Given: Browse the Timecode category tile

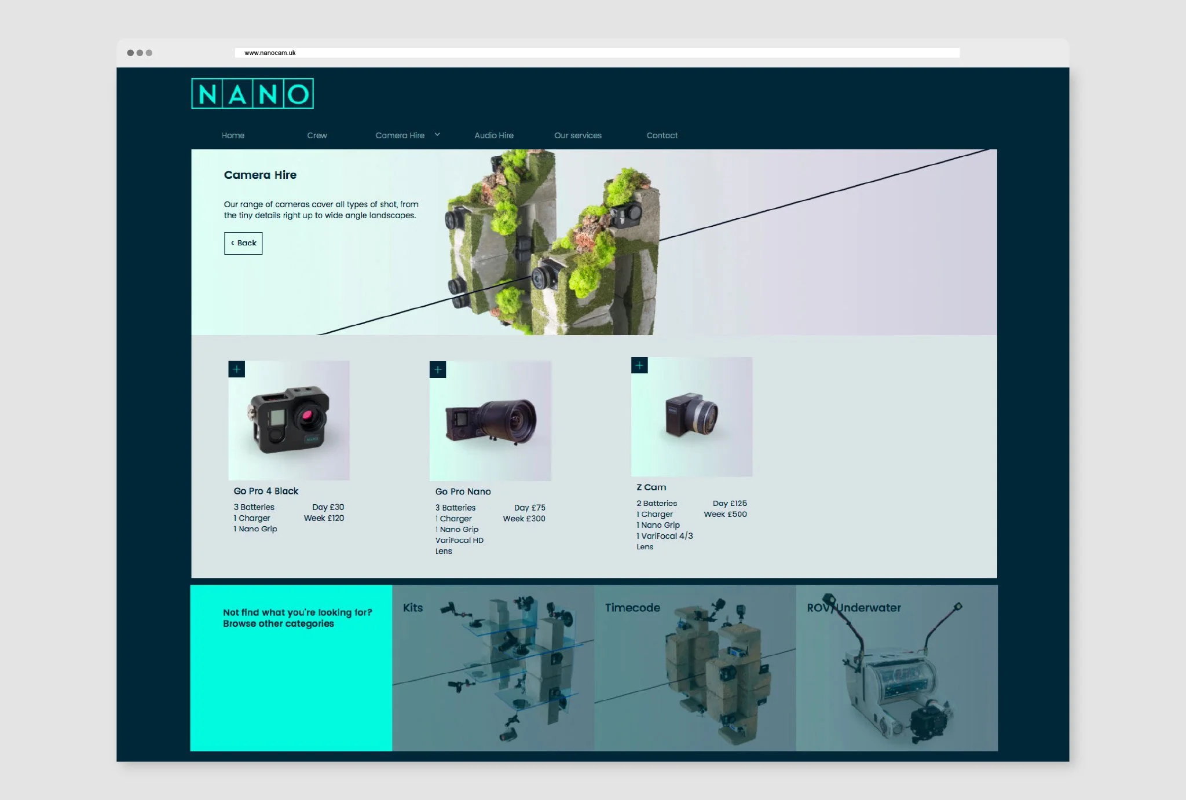Looking at the screenshot, I should point(695,668).
